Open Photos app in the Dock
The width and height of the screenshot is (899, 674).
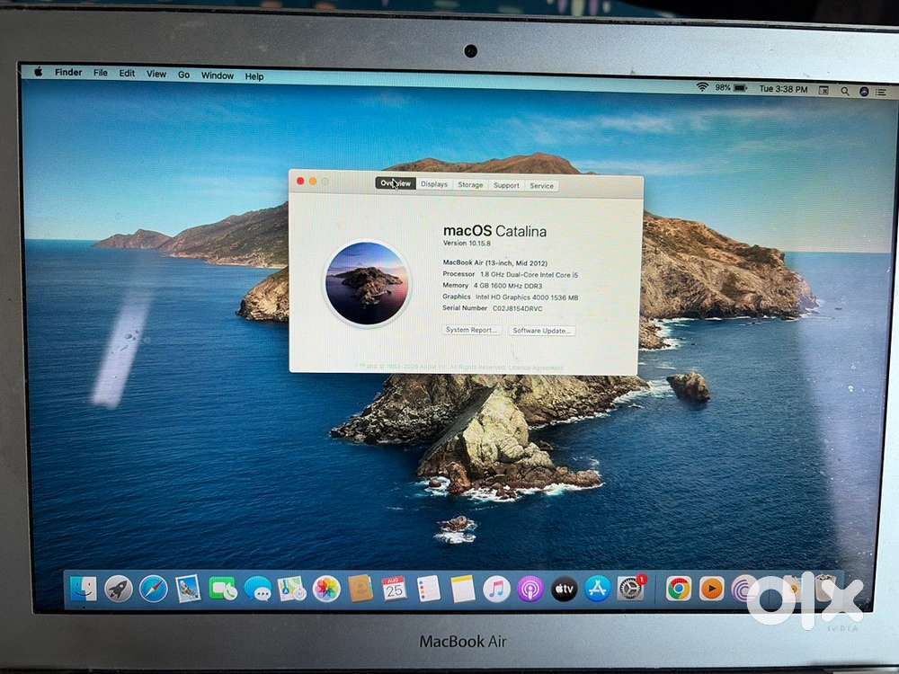click(x=326, y=589)
